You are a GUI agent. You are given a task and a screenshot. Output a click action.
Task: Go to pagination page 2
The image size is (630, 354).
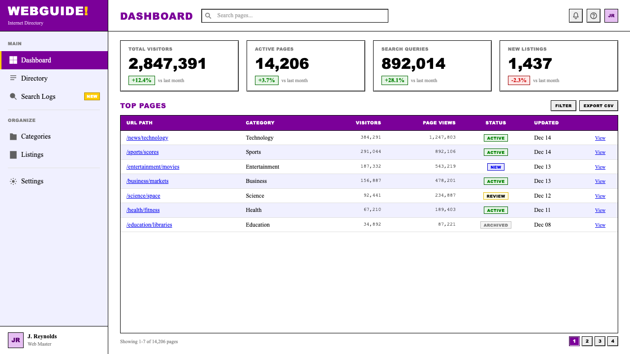(x=587, y=341)
